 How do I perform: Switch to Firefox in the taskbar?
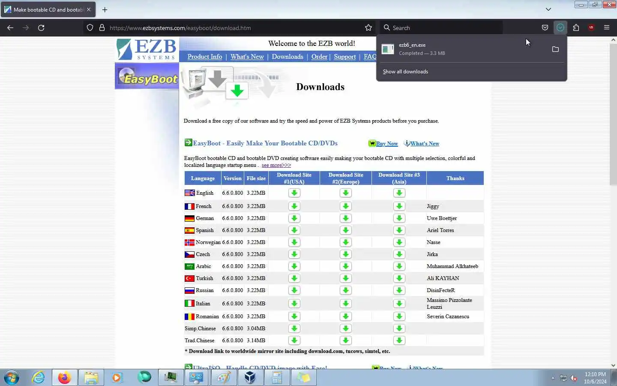(x=65, y=378)
